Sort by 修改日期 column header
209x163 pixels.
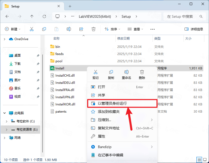[x=123, y=39]
